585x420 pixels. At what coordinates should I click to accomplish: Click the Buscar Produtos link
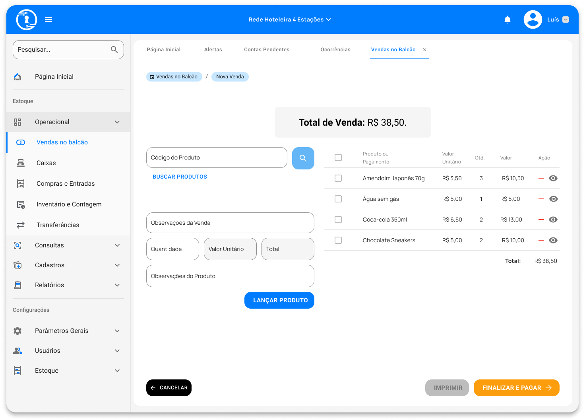click(x=180, y=177)
